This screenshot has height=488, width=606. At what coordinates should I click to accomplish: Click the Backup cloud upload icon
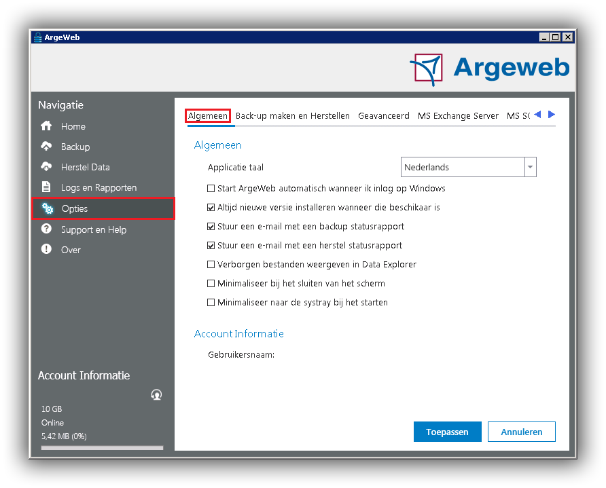[x=46, y=147]
